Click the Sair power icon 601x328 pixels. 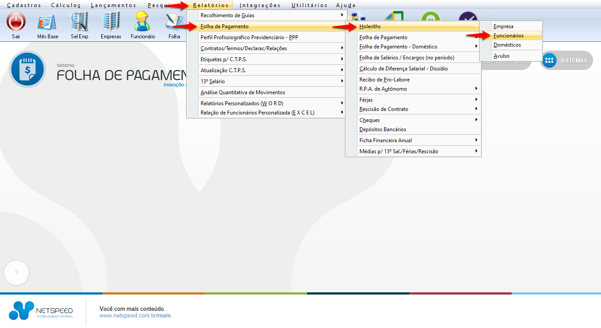pyautogui.click(x=16, y=22)
